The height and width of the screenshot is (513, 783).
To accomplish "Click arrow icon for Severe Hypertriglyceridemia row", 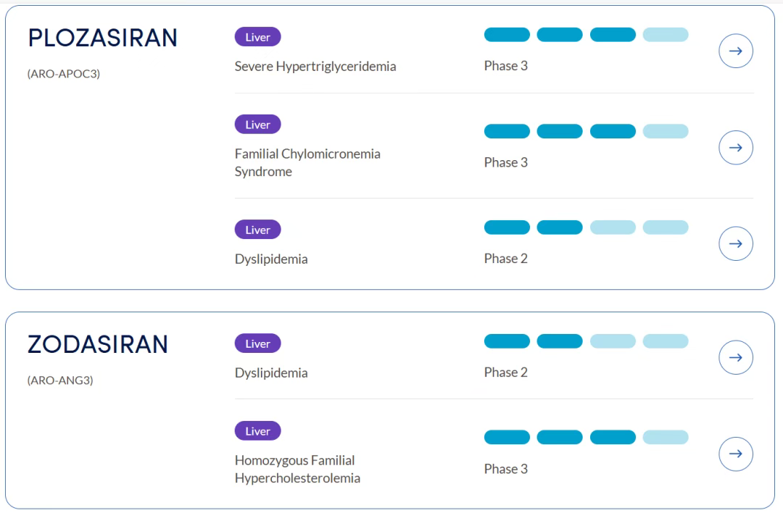I will coord(735,51).
